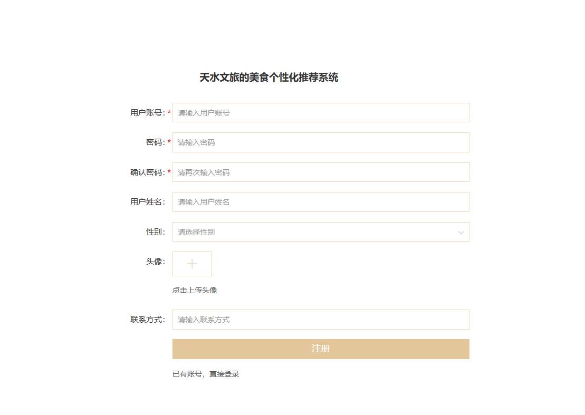Viewport: 585px width, 415px height.
Task: Focus the 请输入用户账号 input field
Action: tap(321, 113)
